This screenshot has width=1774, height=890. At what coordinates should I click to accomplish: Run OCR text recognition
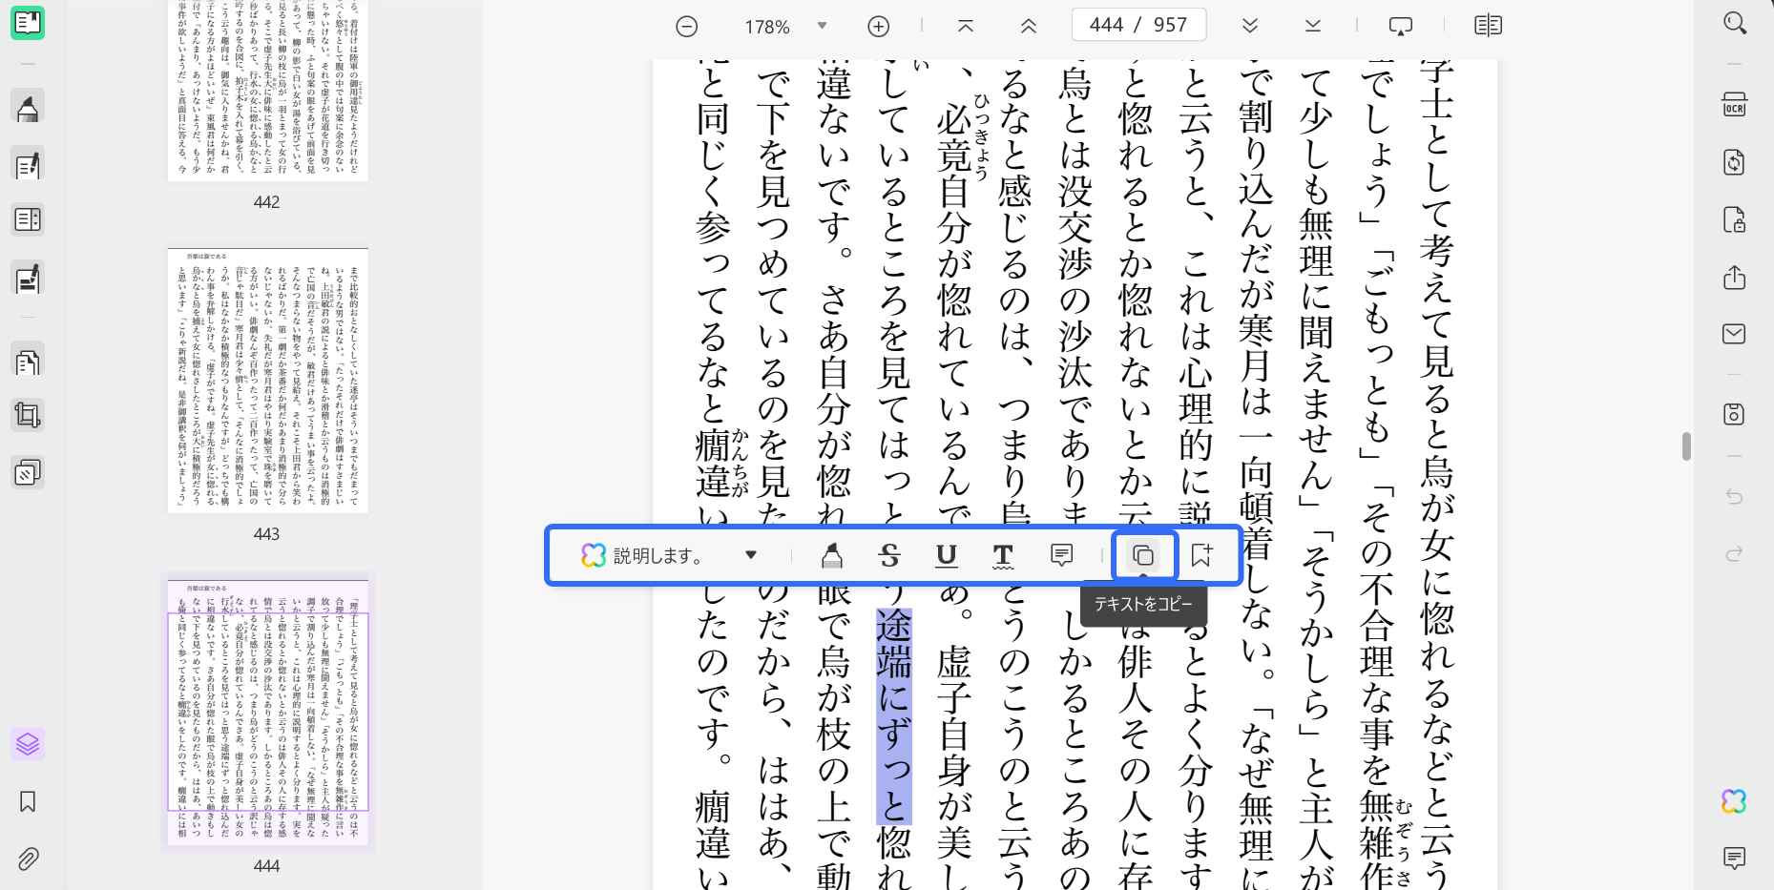click(x=1735, y=105)
